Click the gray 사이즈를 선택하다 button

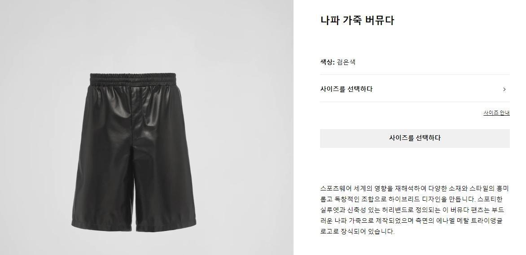click(415, 138)
